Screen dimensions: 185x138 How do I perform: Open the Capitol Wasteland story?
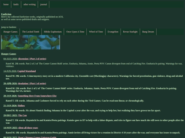coord(26,71)
